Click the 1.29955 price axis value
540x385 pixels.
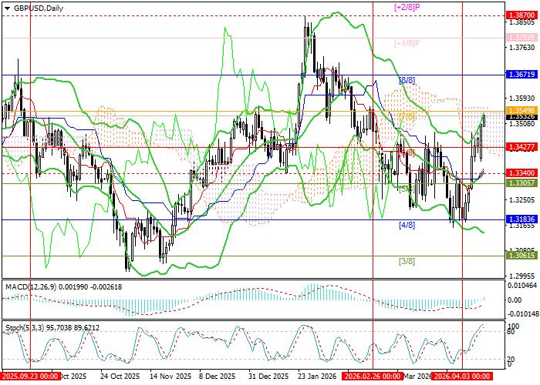[523, 276]
